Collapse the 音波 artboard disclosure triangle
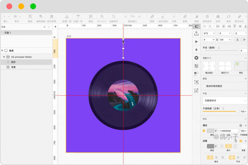 click(x=2, y=51)
